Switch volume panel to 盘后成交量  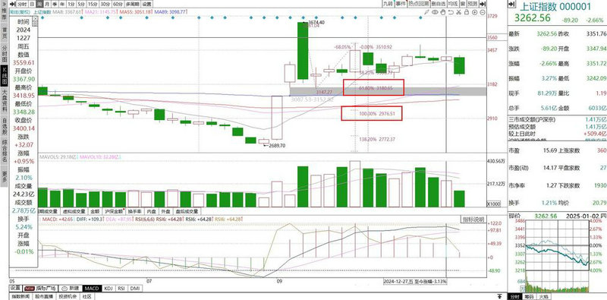pyautogui.click(x=187, y=212)
